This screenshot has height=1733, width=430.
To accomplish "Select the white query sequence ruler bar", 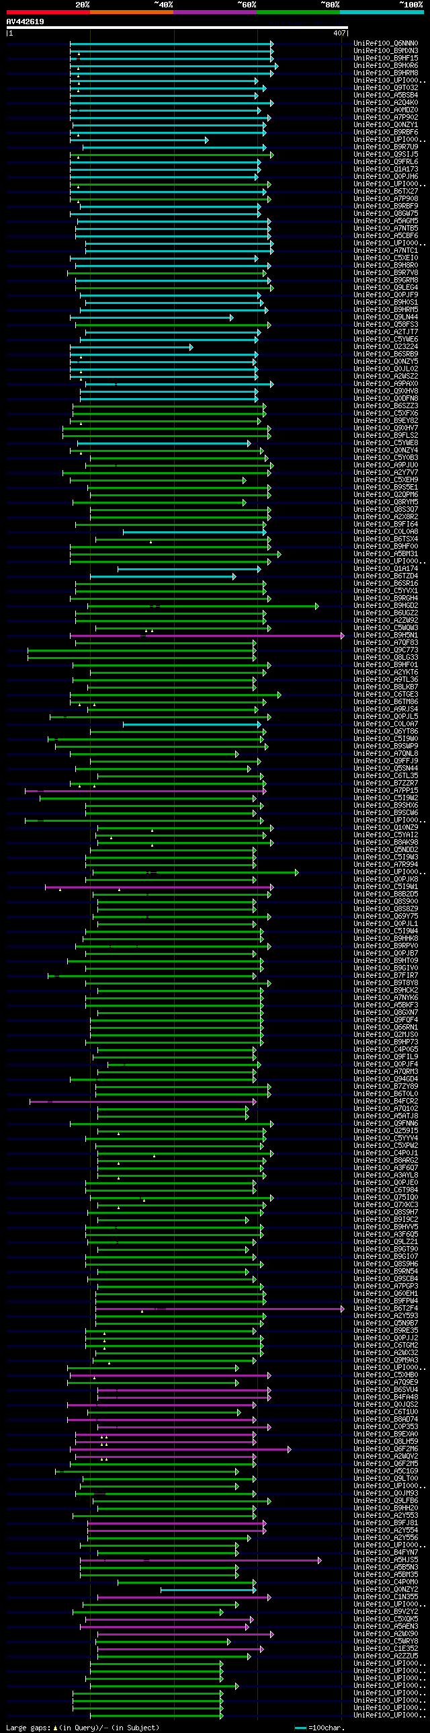I will click(177, 28).
